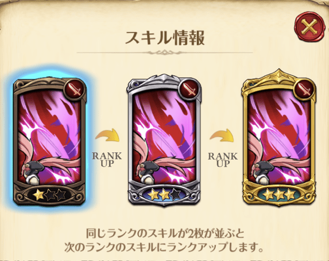Click sword icon on silver card

coord(191,90)
